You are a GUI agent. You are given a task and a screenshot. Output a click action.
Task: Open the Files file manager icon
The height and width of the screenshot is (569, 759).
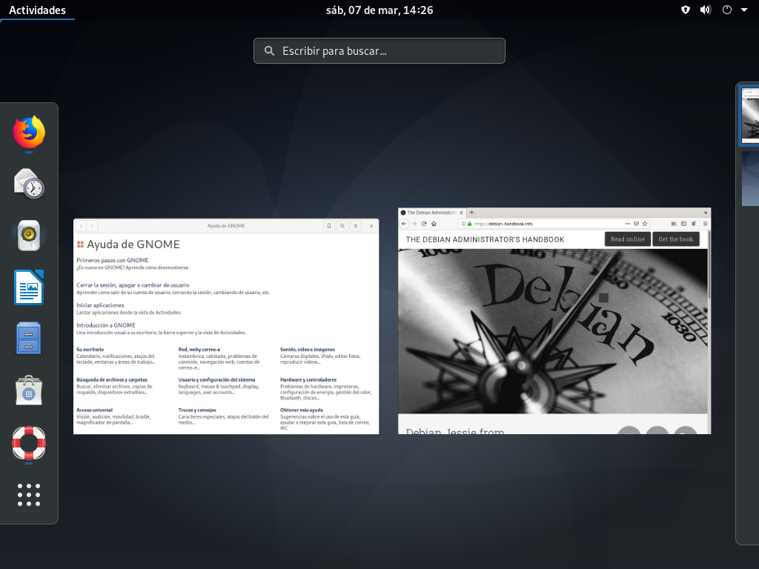(x=29, y=339)
